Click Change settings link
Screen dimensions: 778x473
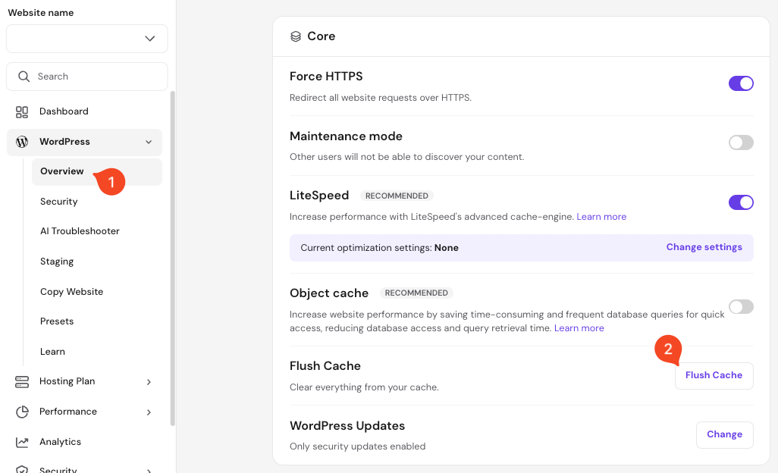click(x=704, y=247)
